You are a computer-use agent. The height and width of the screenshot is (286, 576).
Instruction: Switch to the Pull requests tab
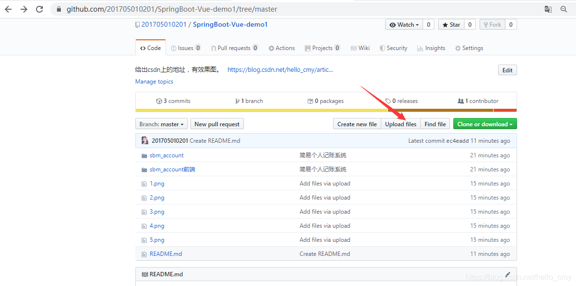(234, 48)
